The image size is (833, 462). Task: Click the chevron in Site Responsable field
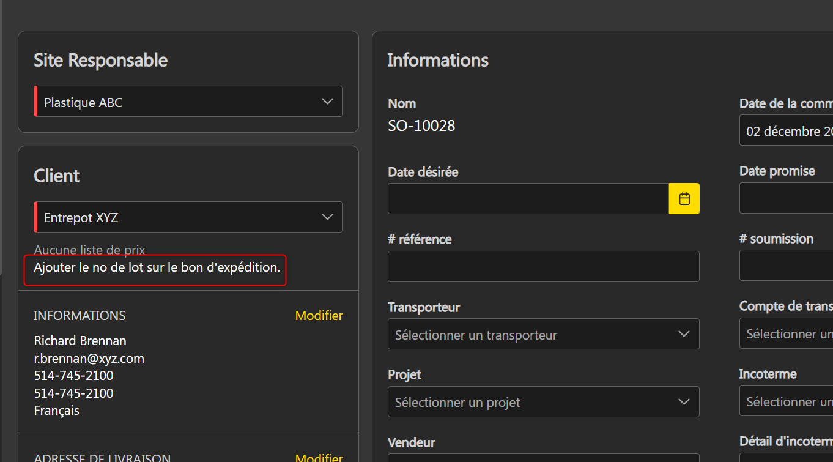[x=327, y=102]
